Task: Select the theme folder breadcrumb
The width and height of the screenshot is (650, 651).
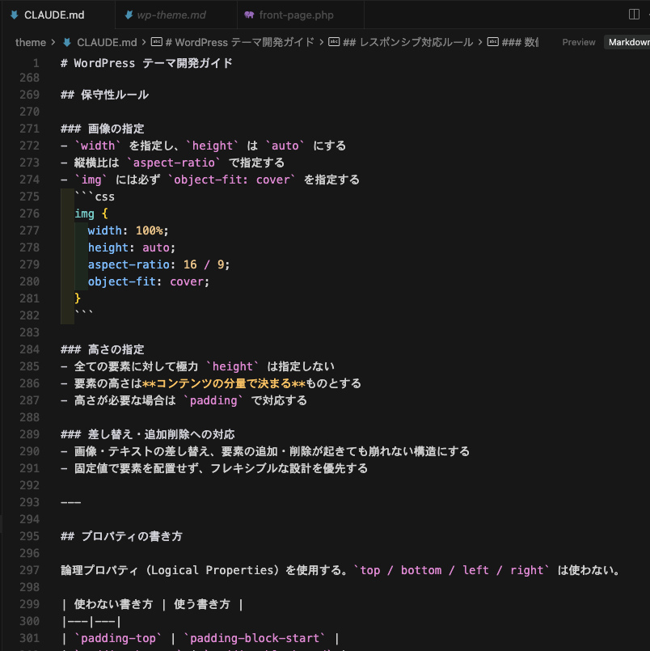Action: point(30,42)
